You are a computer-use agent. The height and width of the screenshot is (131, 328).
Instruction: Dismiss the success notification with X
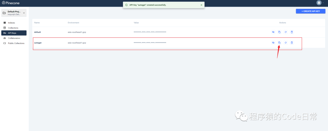201,5
